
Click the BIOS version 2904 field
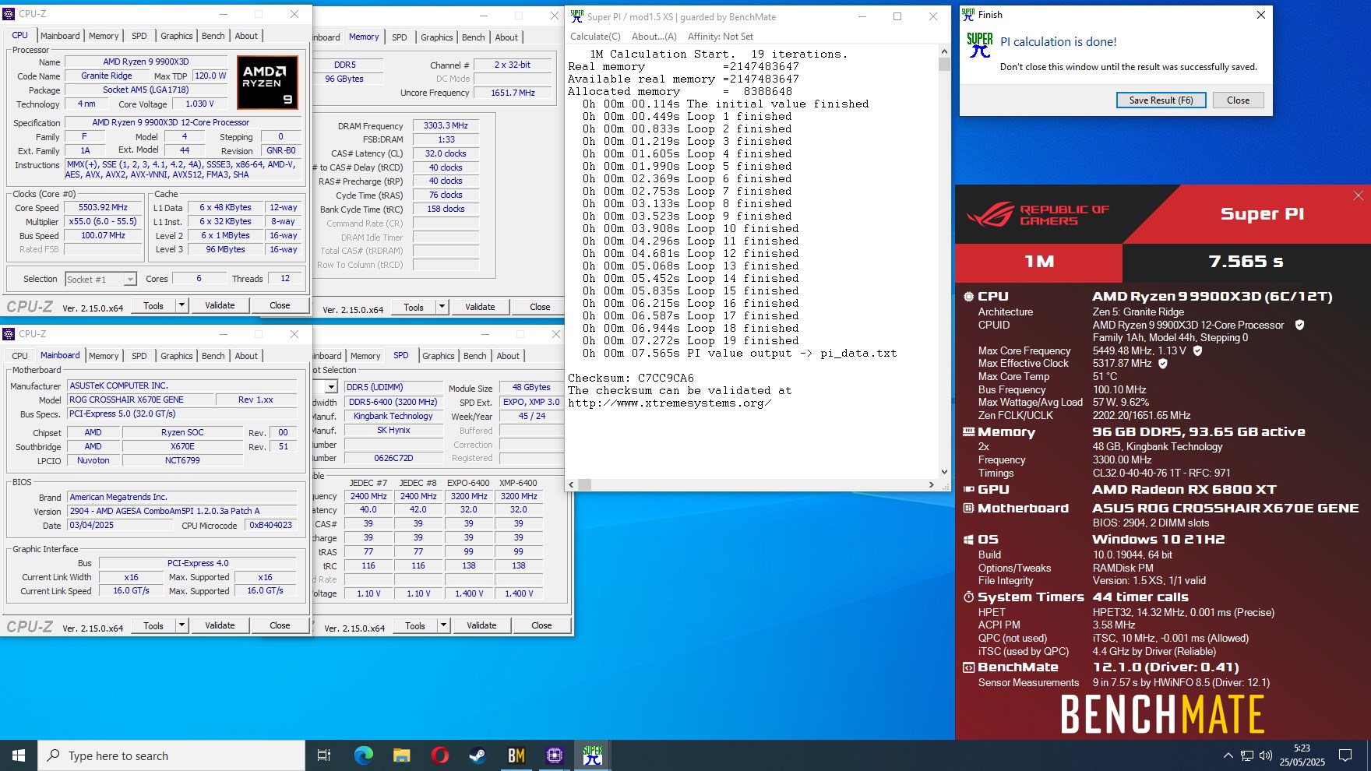coord(182,511)
